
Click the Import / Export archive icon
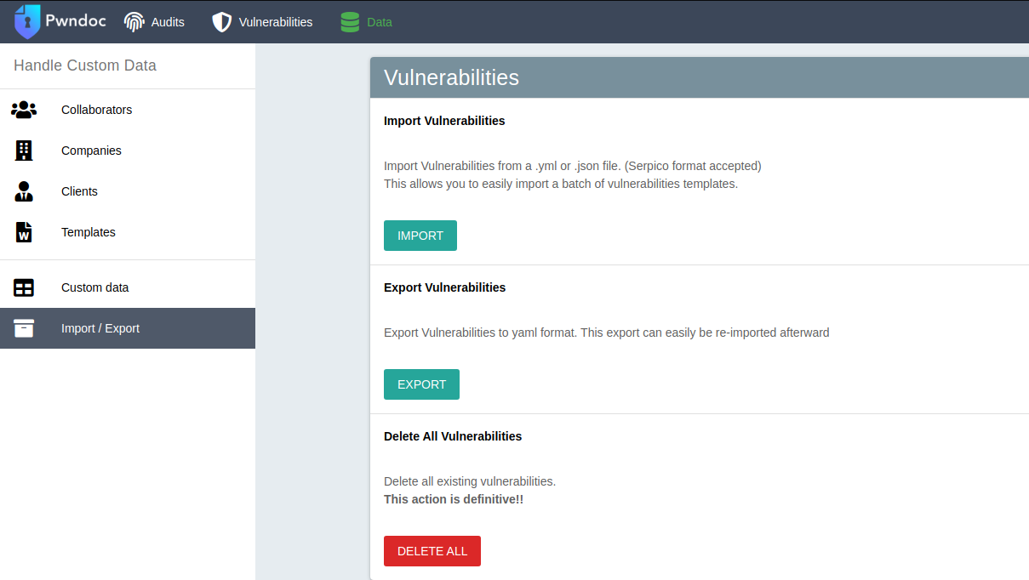(x=24, y=328)
